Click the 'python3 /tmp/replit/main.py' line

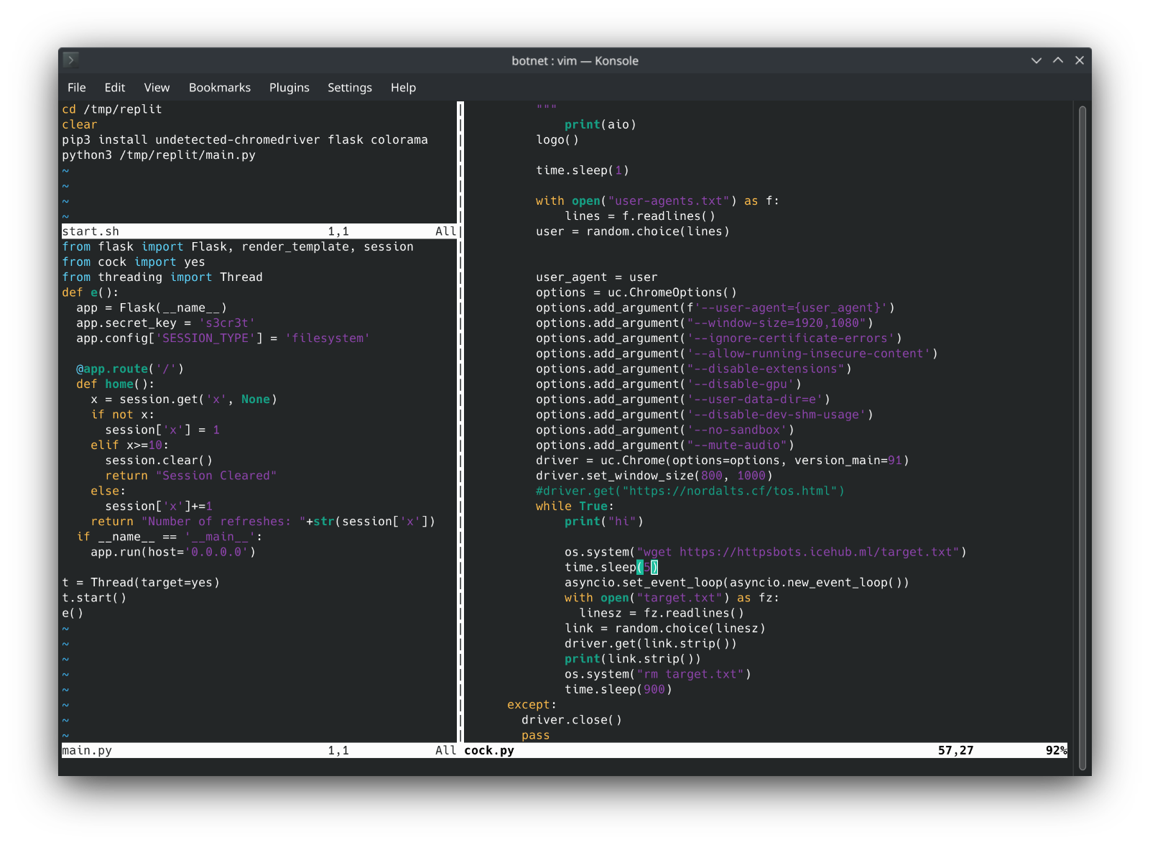[159, 155]
